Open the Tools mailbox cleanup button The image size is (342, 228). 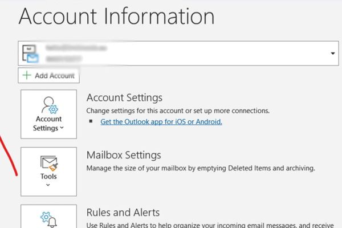(48, 172)
